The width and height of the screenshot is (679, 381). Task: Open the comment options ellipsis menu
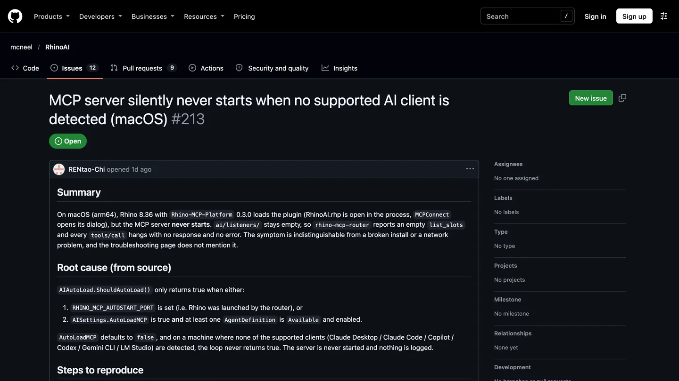pos(470,169)
